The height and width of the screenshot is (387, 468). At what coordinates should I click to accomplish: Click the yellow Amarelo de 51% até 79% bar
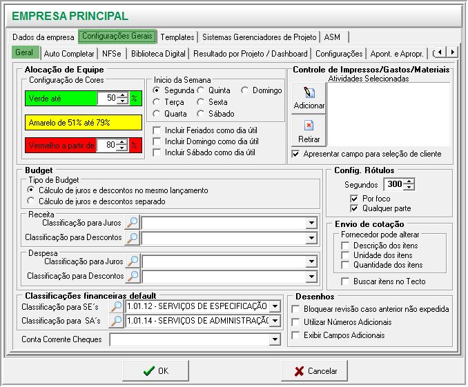[84, 122]
